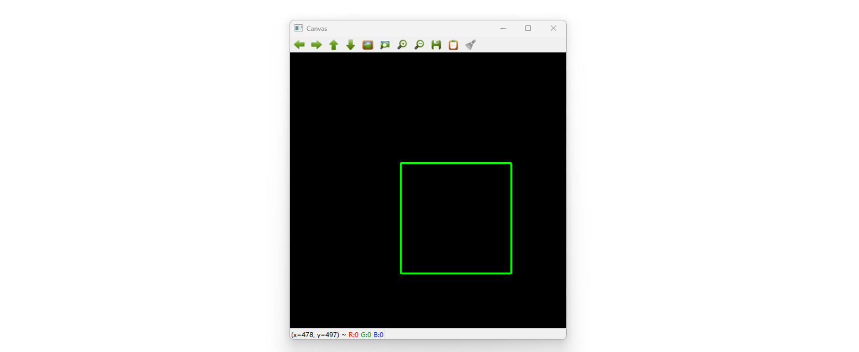Save the current image
Image resolution: width=859 pixels, height=352 pixels.
[436, 45]
